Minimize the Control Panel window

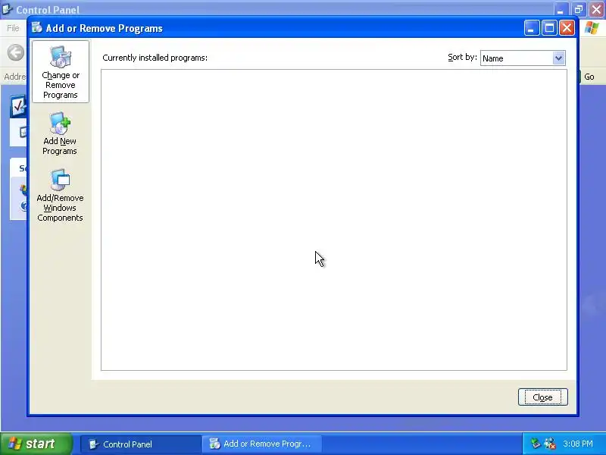point(561,9)
